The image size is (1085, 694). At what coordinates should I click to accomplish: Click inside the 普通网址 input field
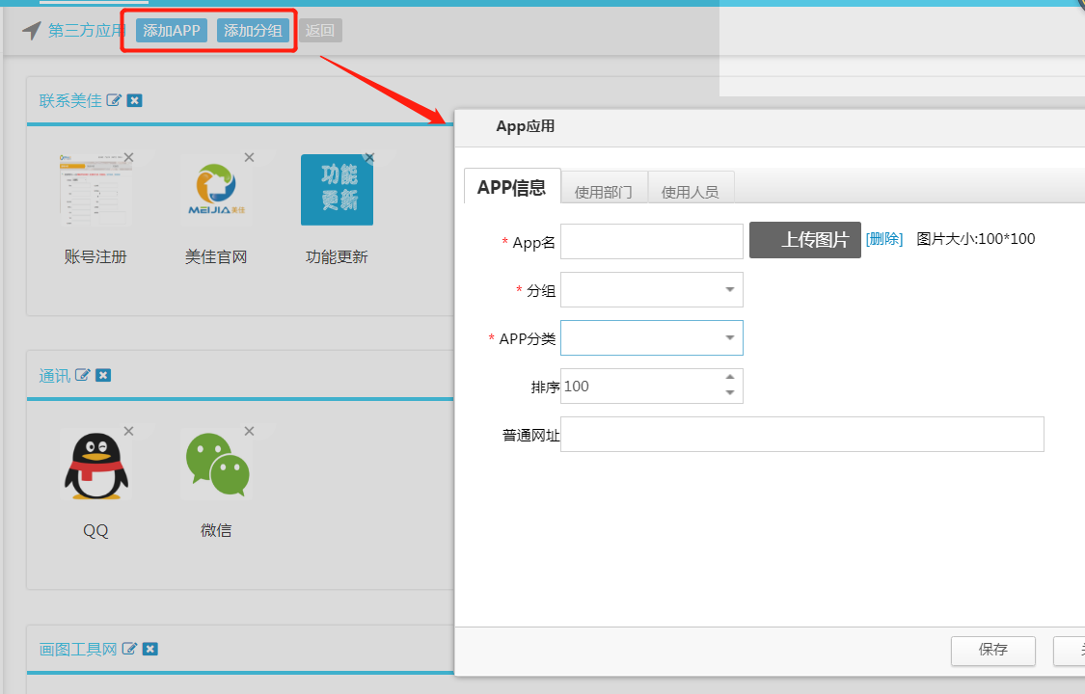click(x=800, y=434)
